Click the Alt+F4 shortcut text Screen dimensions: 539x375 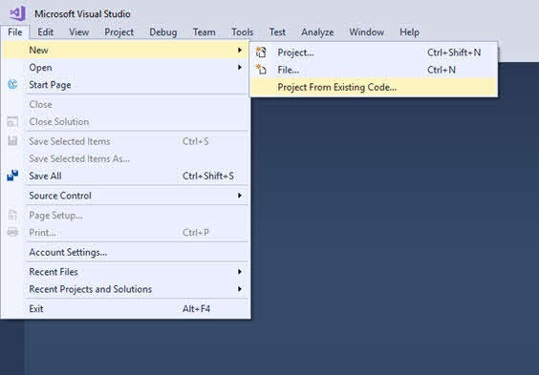(196, 308)
